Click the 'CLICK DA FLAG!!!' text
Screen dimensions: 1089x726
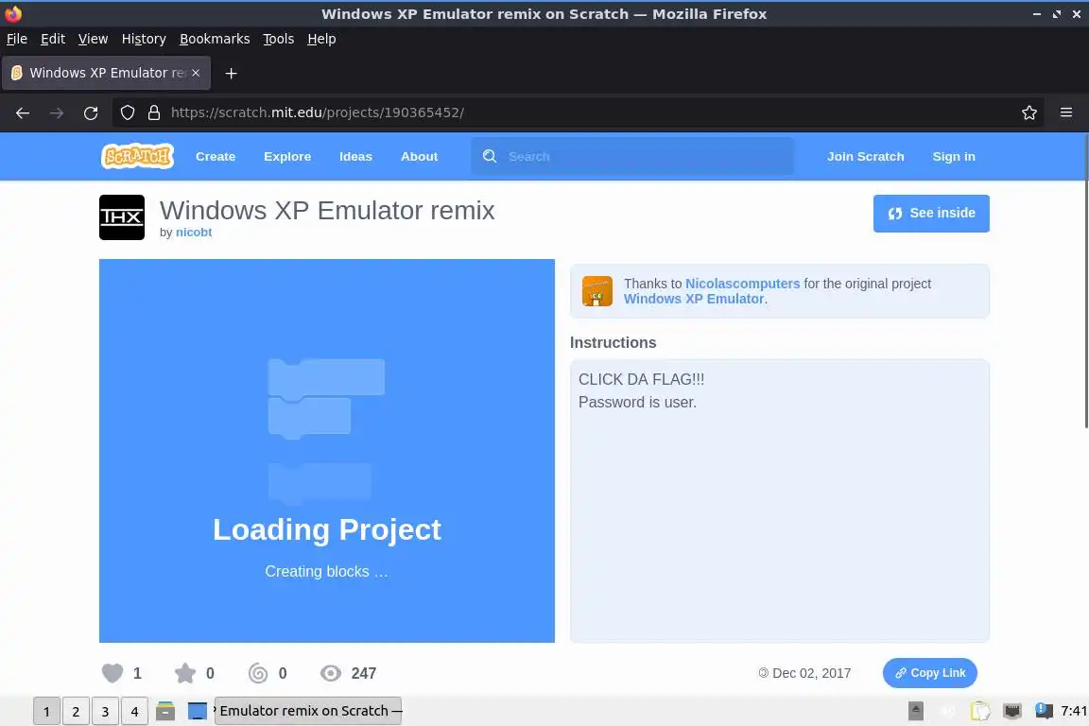click(641, 379)
